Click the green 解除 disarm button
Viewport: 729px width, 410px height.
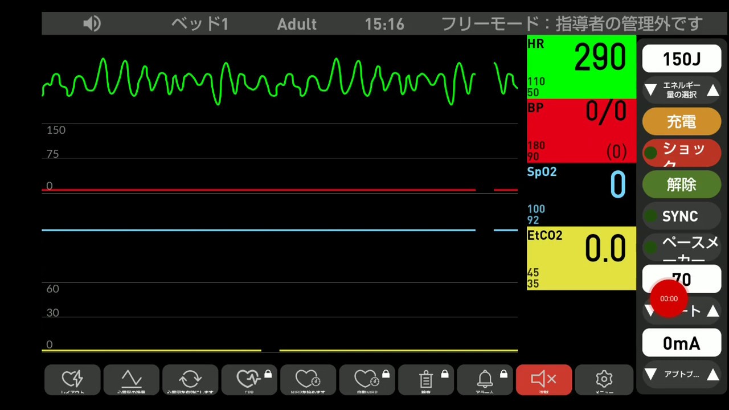[682, 184]
